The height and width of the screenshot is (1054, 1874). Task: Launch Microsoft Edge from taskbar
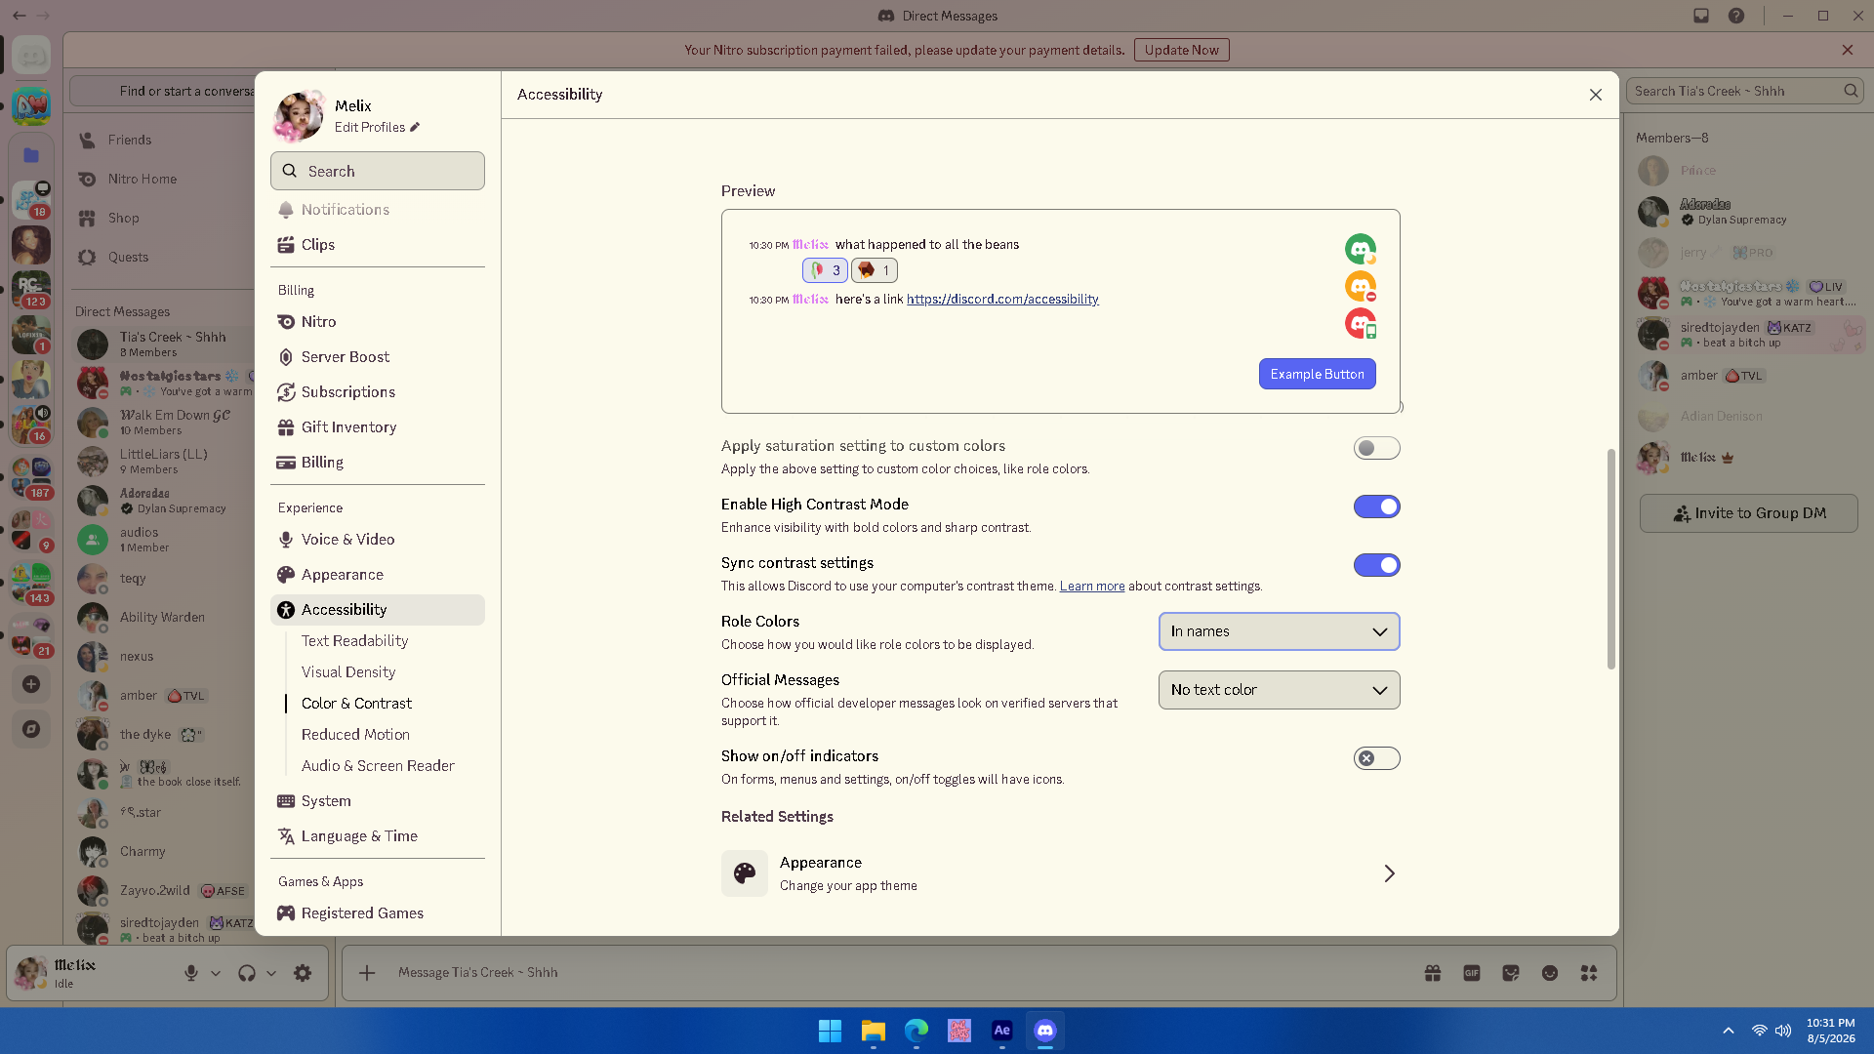coord(916,1031)
